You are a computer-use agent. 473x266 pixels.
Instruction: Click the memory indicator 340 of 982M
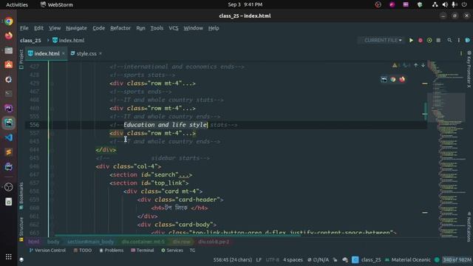pyautogui.click(x=457, y=259)
